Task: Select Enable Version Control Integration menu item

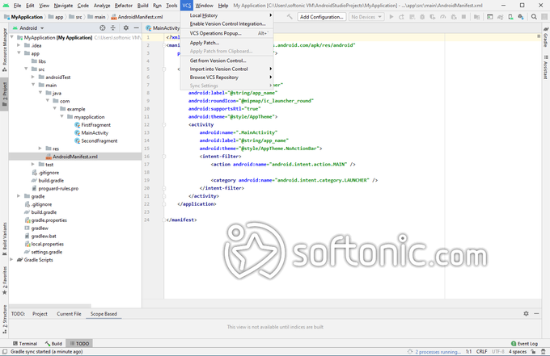Action: pos(227,23)
